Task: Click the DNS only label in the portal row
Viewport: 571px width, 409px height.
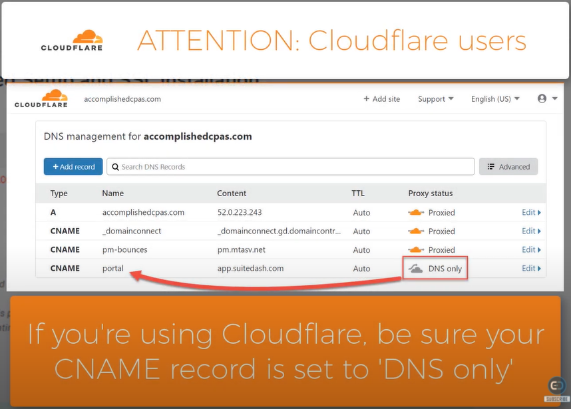Action: [x=445, y=269]
